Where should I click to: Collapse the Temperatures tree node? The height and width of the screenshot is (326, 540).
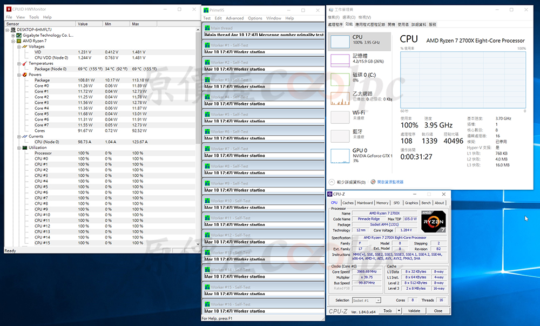(19, 63)
